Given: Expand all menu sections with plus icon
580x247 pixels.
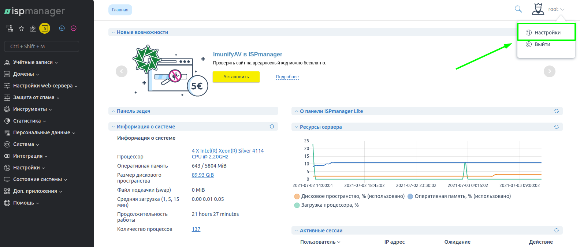Looking at the screenshot, I should [x=62, y=28].
